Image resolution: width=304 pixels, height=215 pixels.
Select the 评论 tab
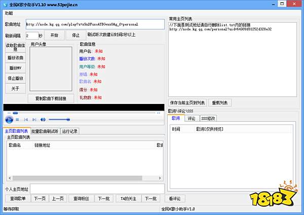pos(192,118)
